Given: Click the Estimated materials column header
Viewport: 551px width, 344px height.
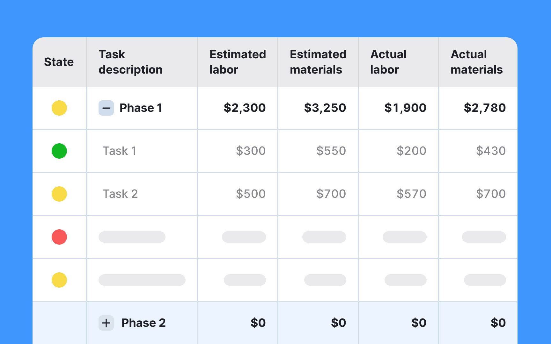Looking at the screenshot, I should pos(318,62).
